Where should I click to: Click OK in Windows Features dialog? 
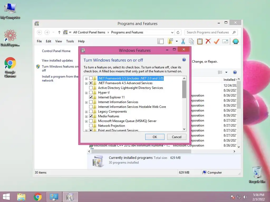pos(155,137)
